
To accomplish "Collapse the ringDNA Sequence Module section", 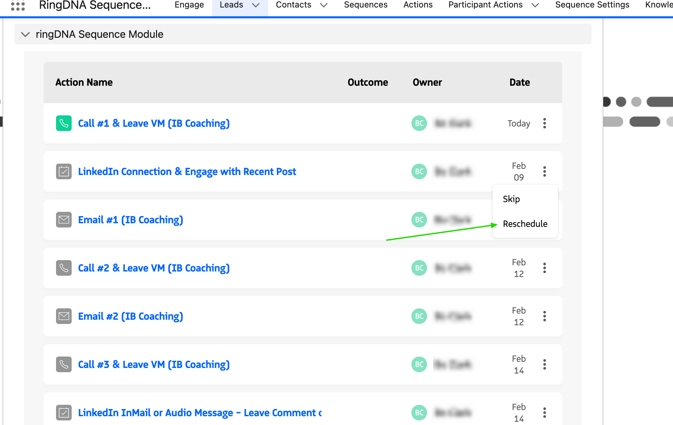I will [25, 34].
